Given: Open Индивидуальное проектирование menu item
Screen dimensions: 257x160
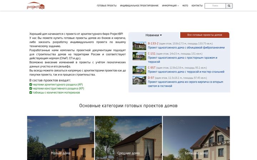Looking at the screenshot, I should pos(139,6).
